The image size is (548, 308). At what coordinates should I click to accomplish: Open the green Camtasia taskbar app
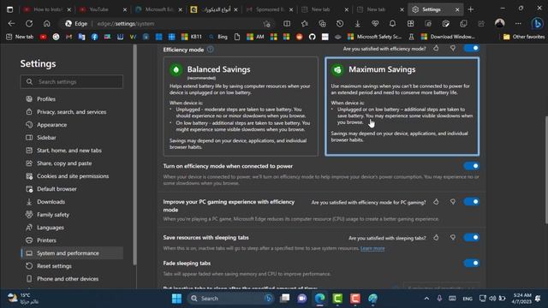tap(337, 299)
